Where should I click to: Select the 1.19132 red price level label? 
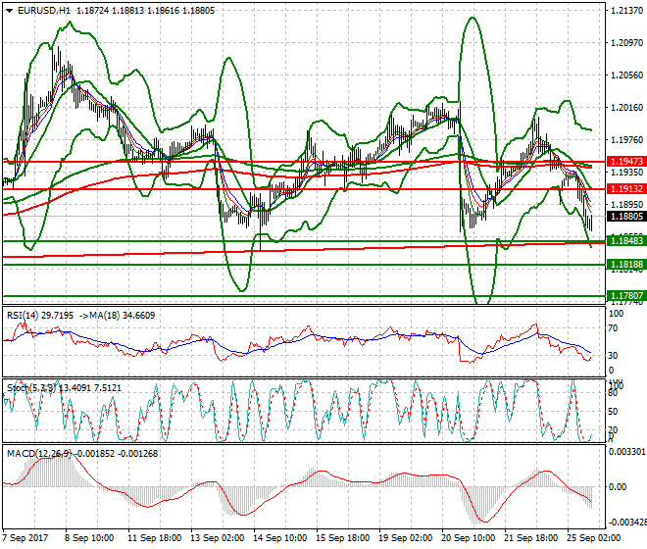click(x=624, y=188)
